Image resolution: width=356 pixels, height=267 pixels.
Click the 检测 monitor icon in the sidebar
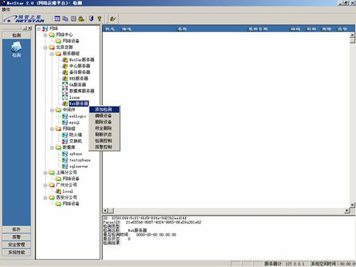[x=16, y=49]
